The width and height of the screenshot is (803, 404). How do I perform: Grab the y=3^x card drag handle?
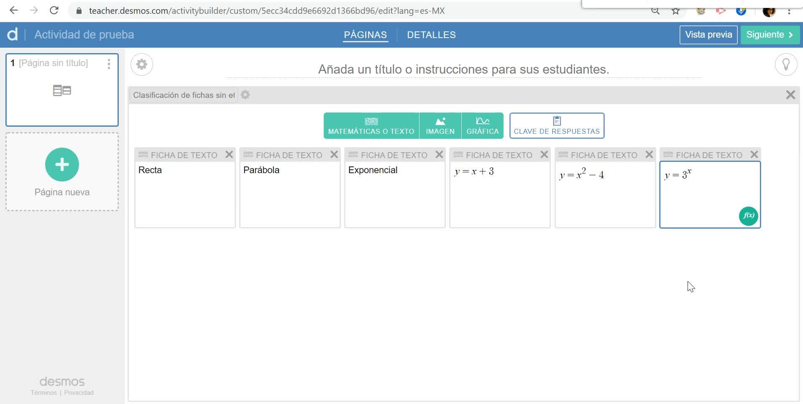tap(668, 155)
